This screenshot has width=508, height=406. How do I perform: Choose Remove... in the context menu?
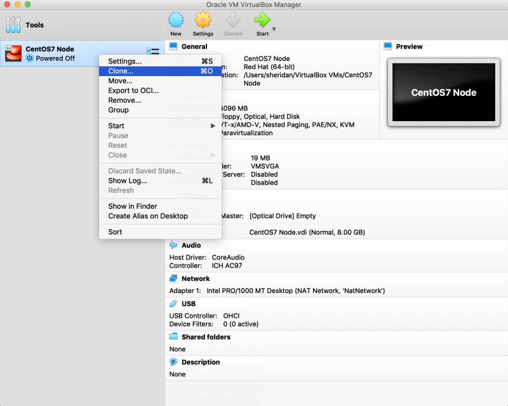pyautogui.click(x=161, y=100)
